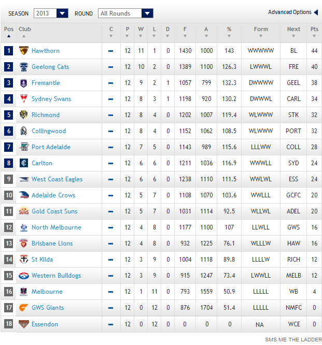Sort table by Club column header
The height and width of the screenshot is (345, 322).
tap(25, 30)
